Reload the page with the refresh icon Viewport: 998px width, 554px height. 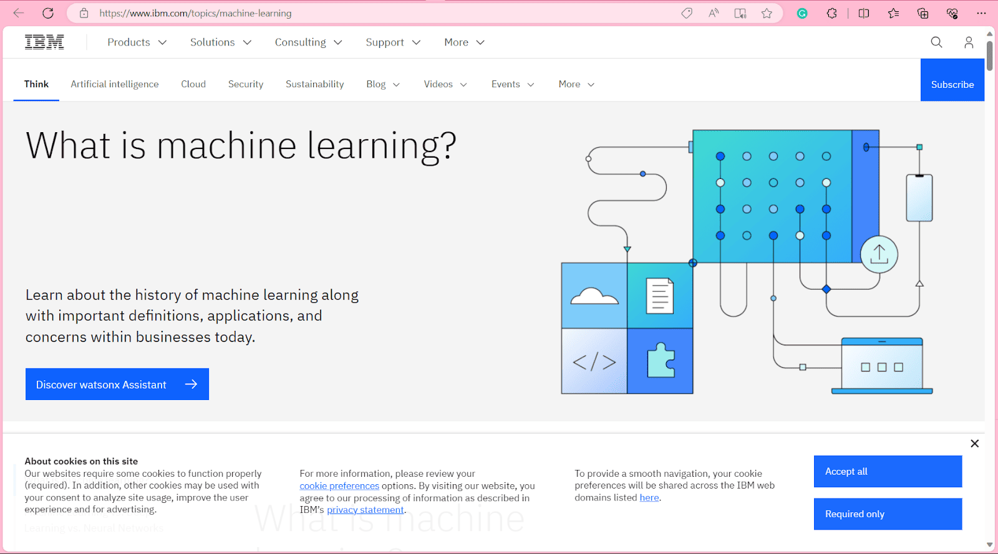click(48, 13)
